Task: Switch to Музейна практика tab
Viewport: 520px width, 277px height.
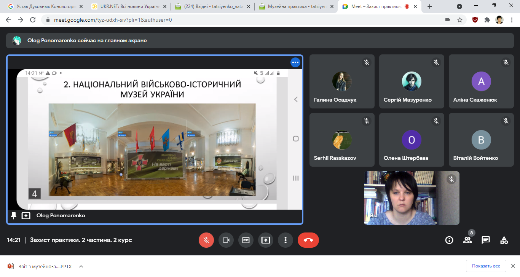Action: click(296, 6)
